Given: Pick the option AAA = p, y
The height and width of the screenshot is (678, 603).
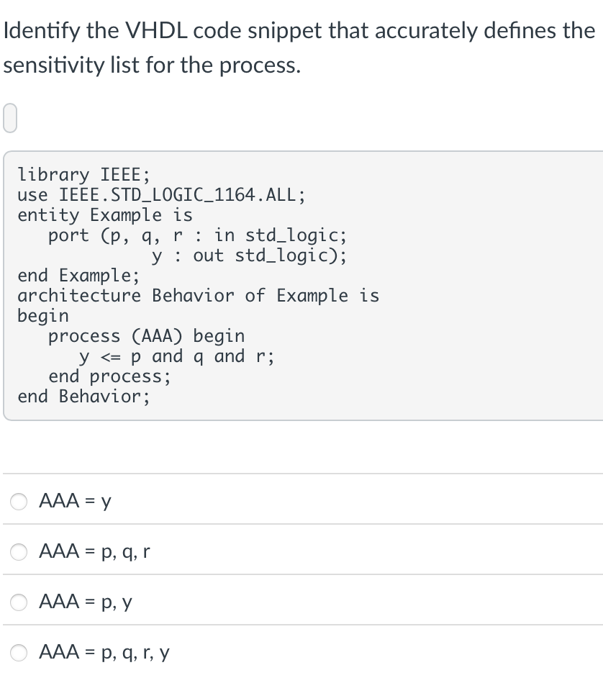Looking at the screenshot, I should [19, 602].
